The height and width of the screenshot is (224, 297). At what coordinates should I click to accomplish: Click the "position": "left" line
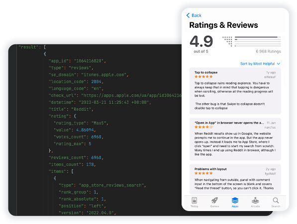point(83,206)
